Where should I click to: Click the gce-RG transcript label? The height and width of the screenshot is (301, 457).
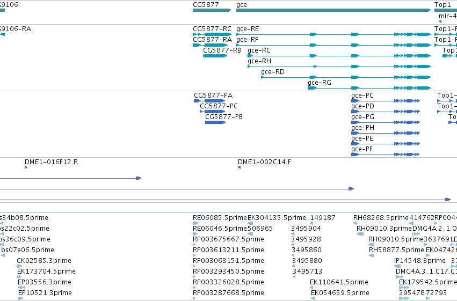tap(320, 83)
